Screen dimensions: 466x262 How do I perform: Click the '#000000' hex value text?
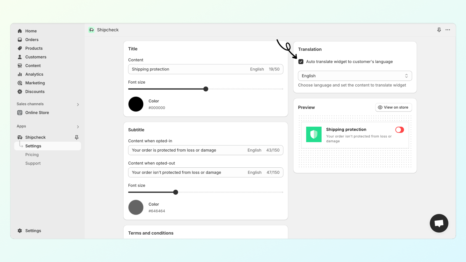coord(157,108)
